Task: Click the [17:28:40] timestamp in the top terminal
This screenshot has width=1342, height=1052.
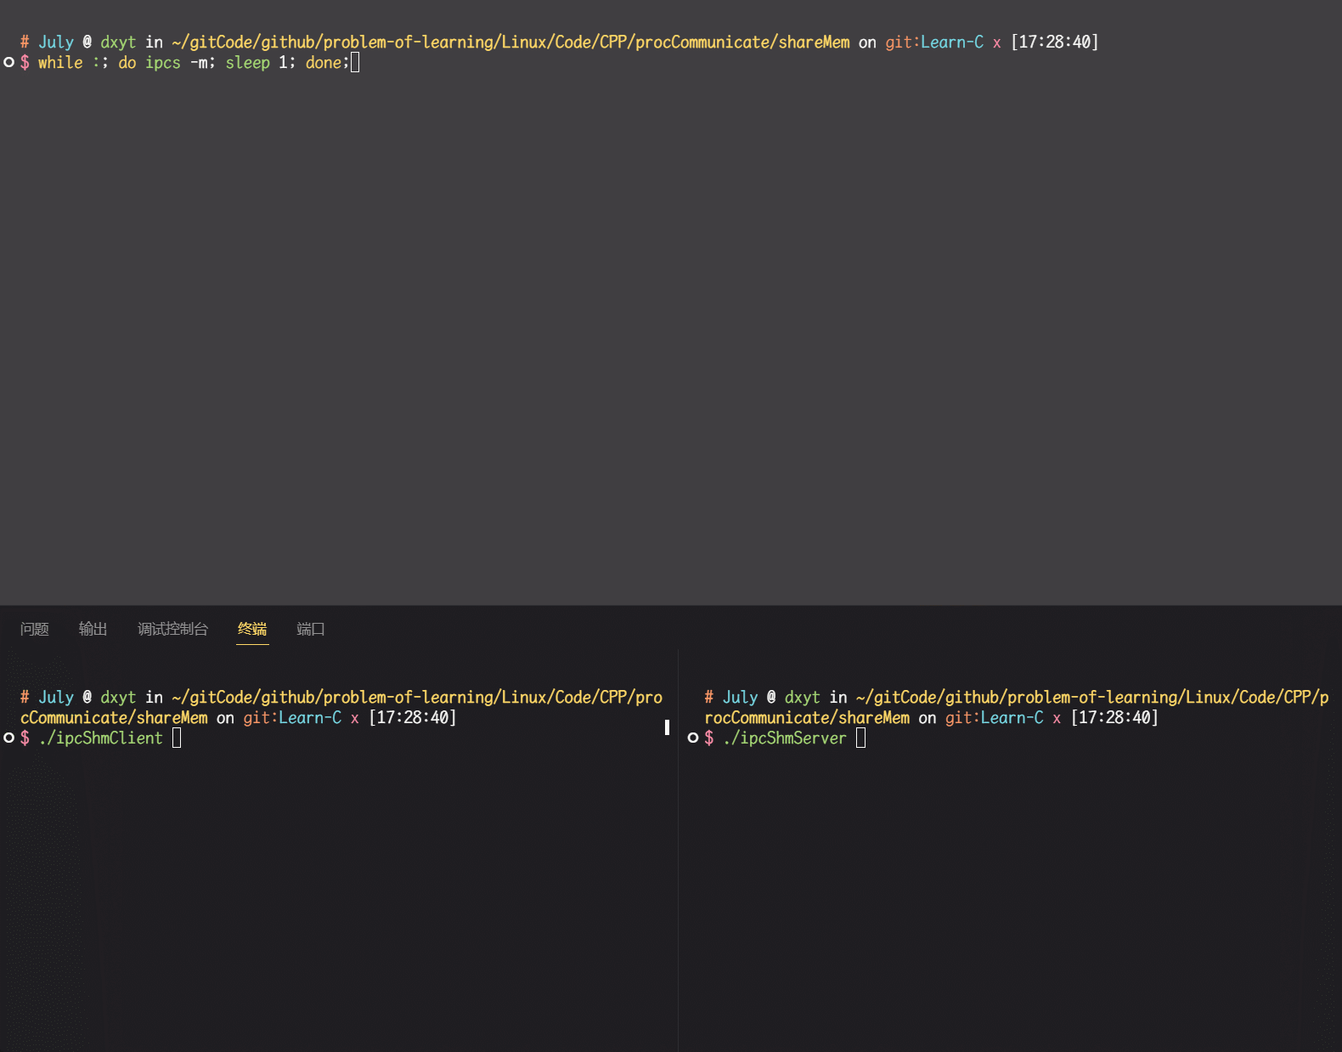Action: click(x=1054, y=42)
